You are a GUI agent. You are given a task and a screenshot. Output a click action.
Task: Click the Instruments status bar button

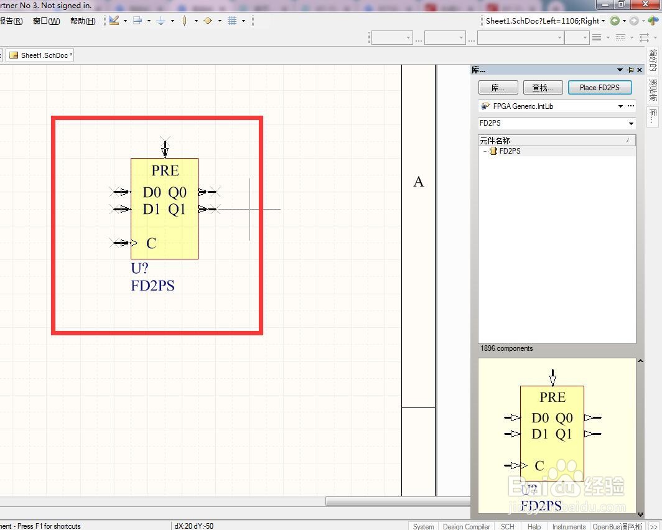569,526
